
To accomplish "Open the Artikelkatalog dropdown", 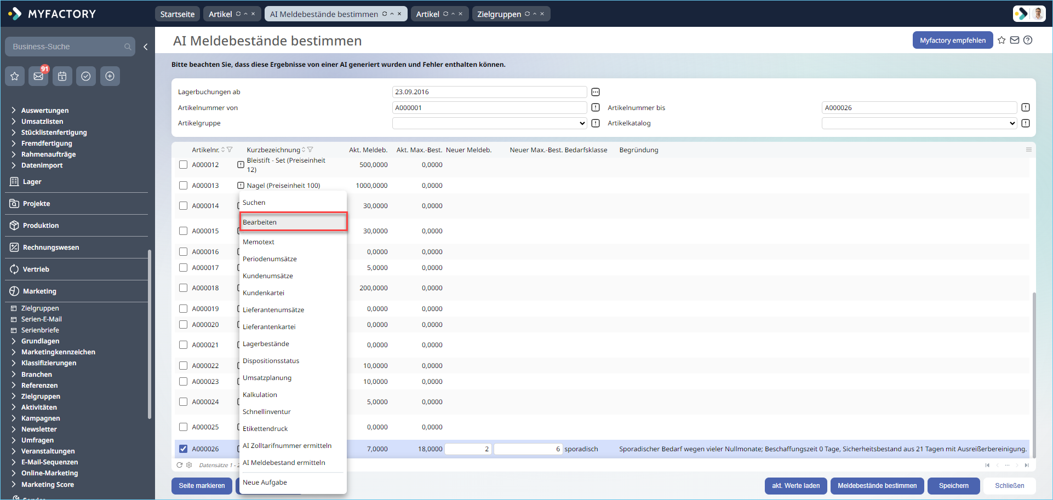I will coord(919,123).
